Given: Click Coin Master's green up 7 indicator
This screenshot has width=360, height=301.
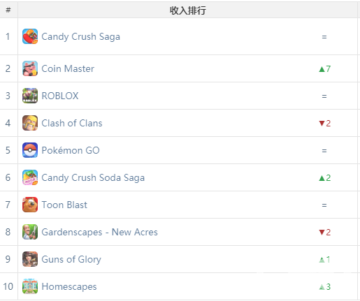Looking at the screenshot, I should (x=324, y=69).
